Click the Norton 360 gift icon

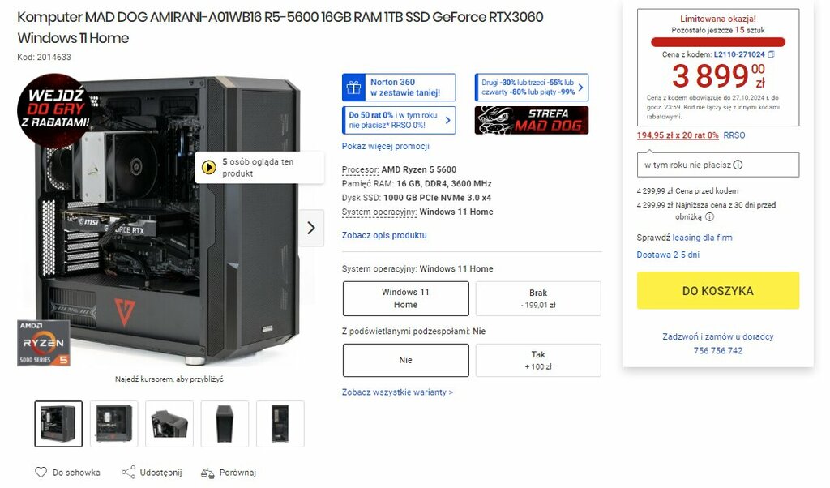(x=353, y=88)
